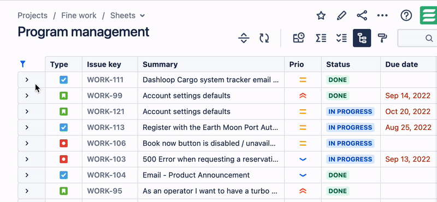Click the story type icon for WORK-99
The image size is (437, 202).
(x=63, y=96)
